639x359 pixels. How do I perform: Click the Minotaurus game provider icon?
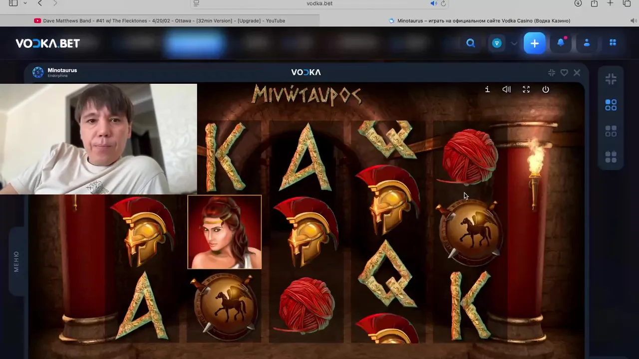(x=38, y=72)
